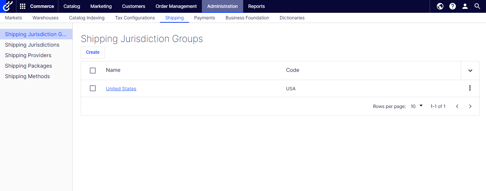Toggle the select-all checkbox in header
The height and width of the screenshot is (191, 486).
[93, 71]
